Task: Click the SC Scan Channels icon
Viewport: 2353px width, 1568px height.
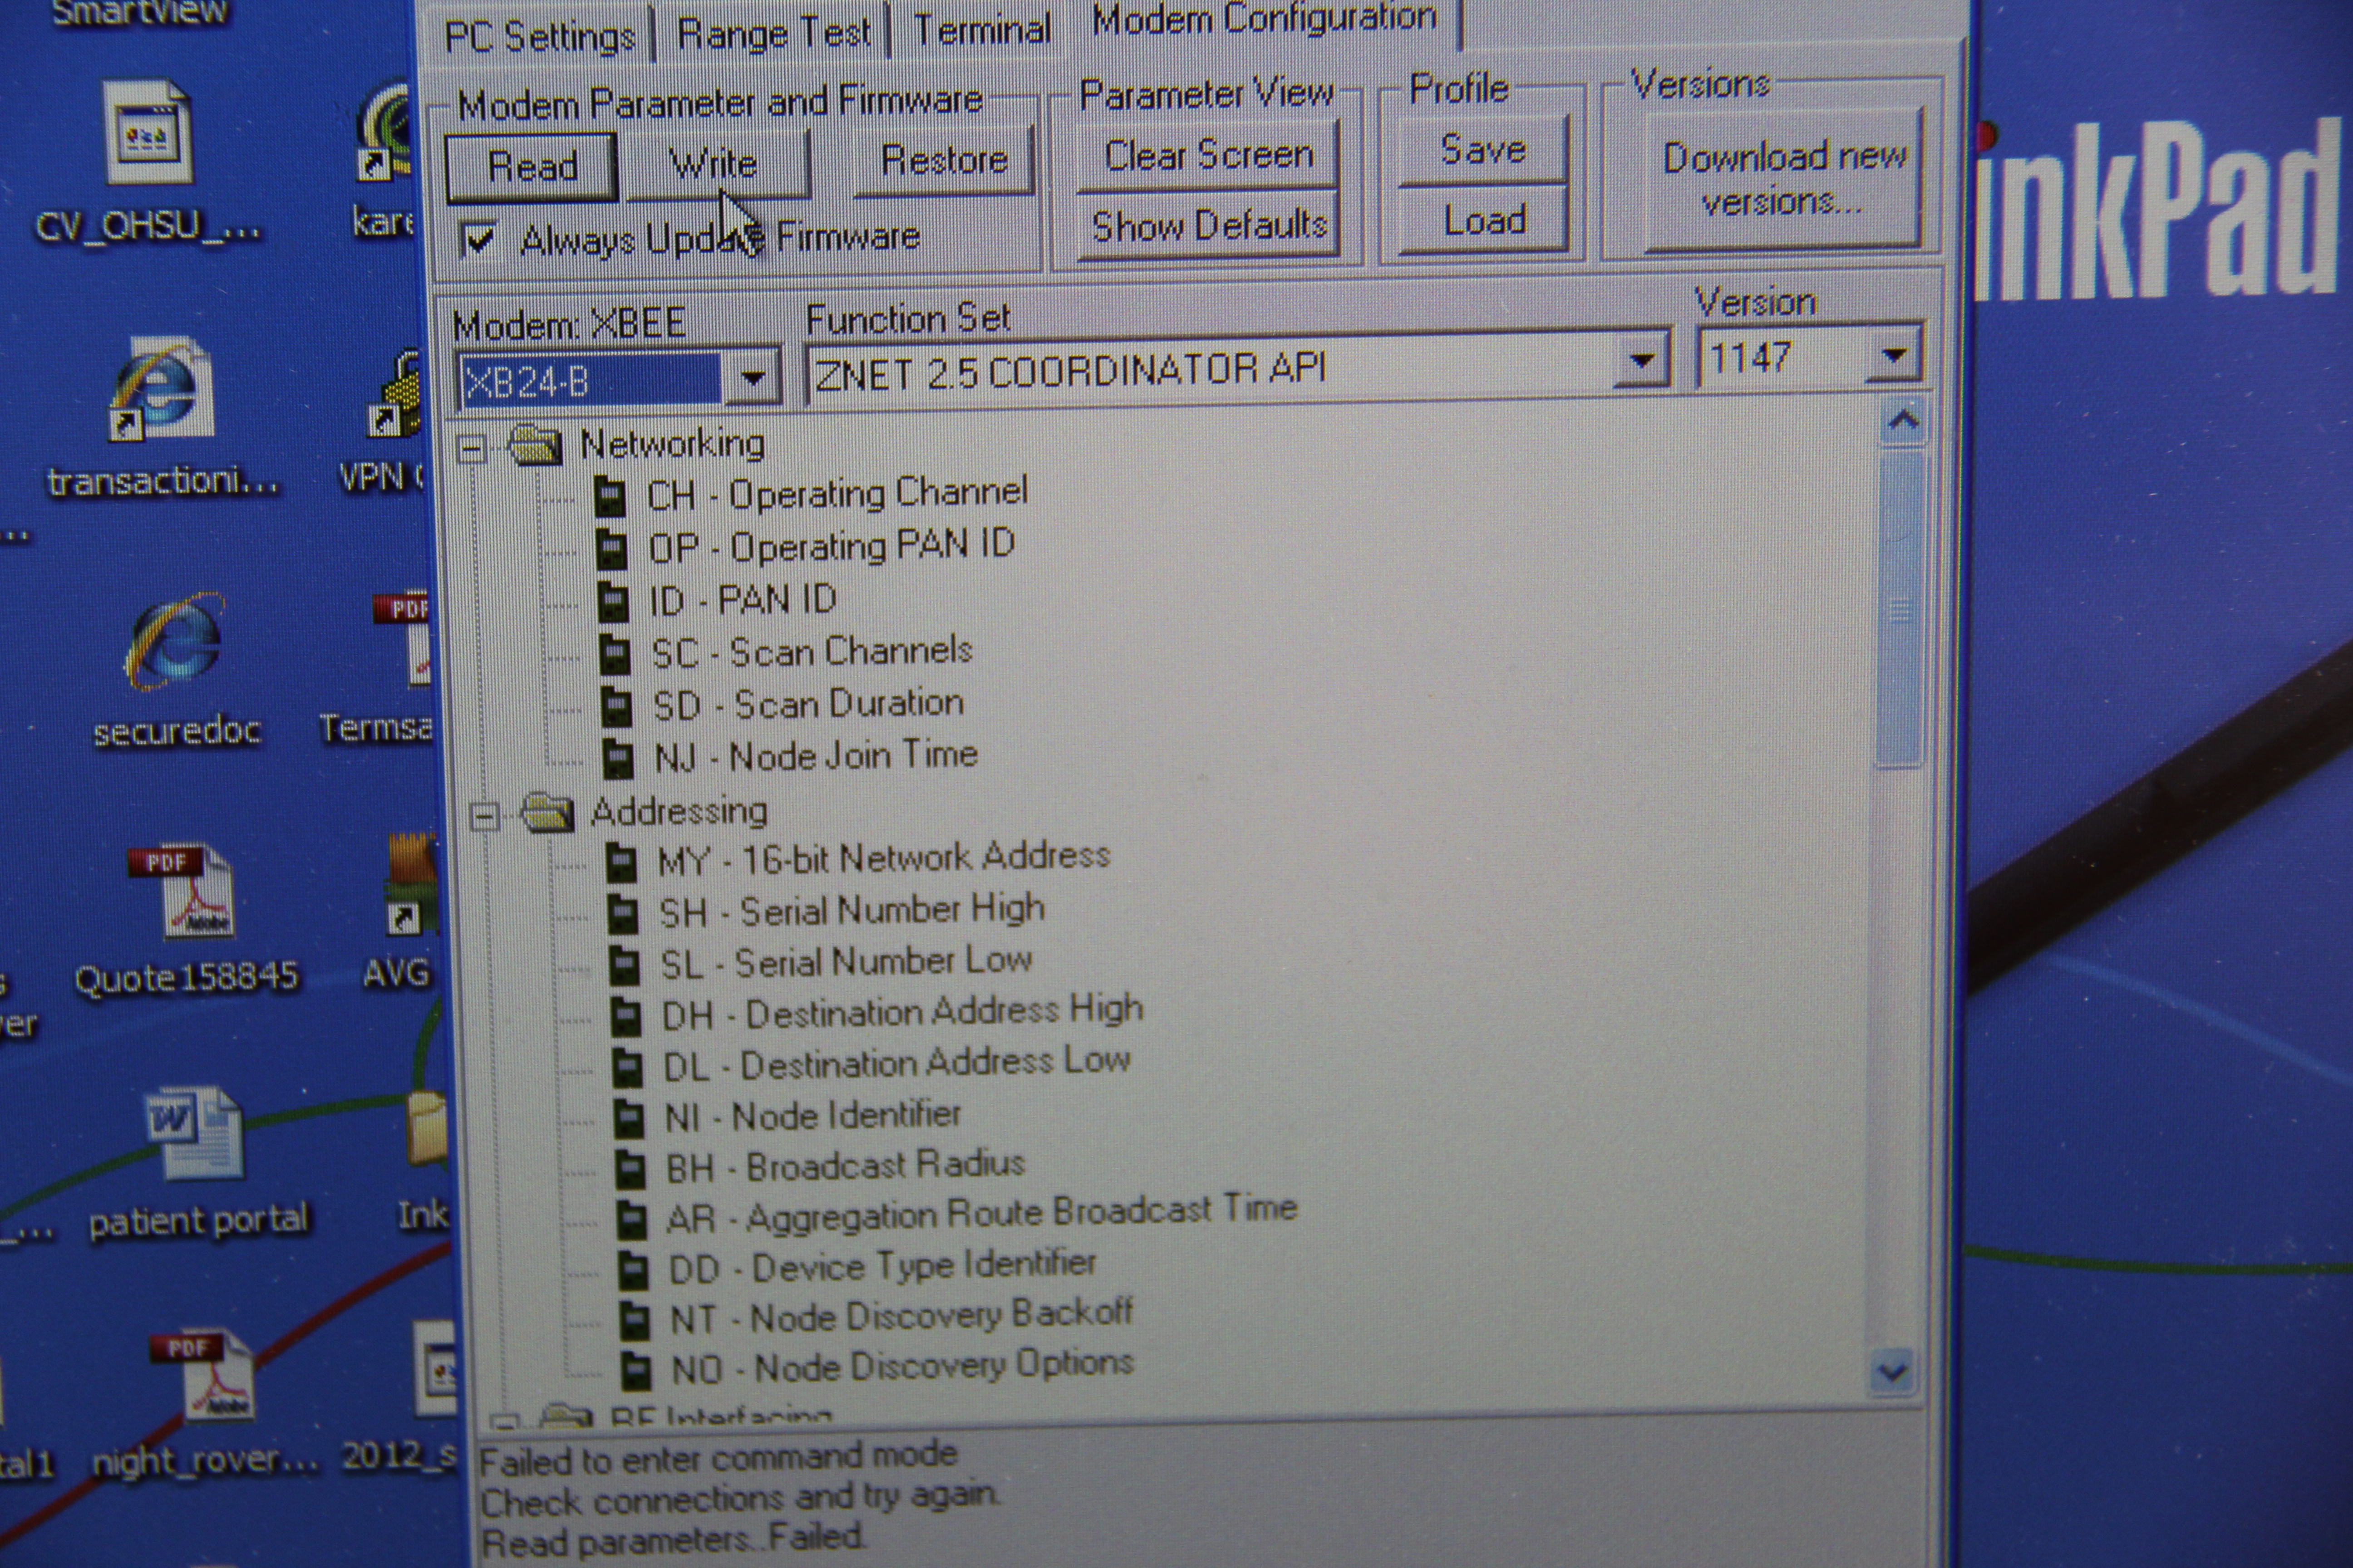Action: 614,654
